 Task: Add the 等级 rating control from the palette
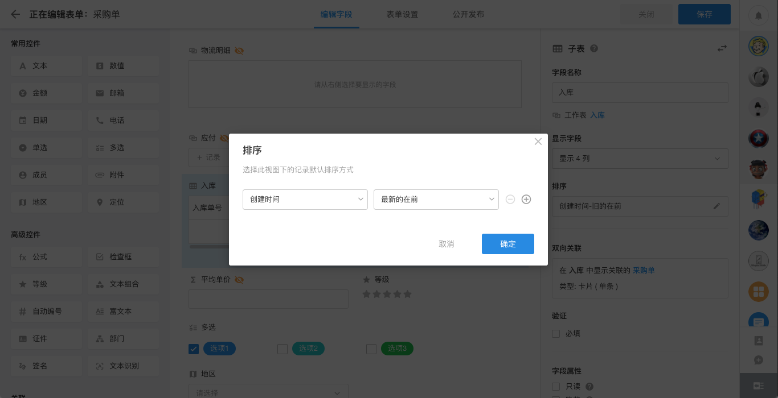click(x=46, y=284)
